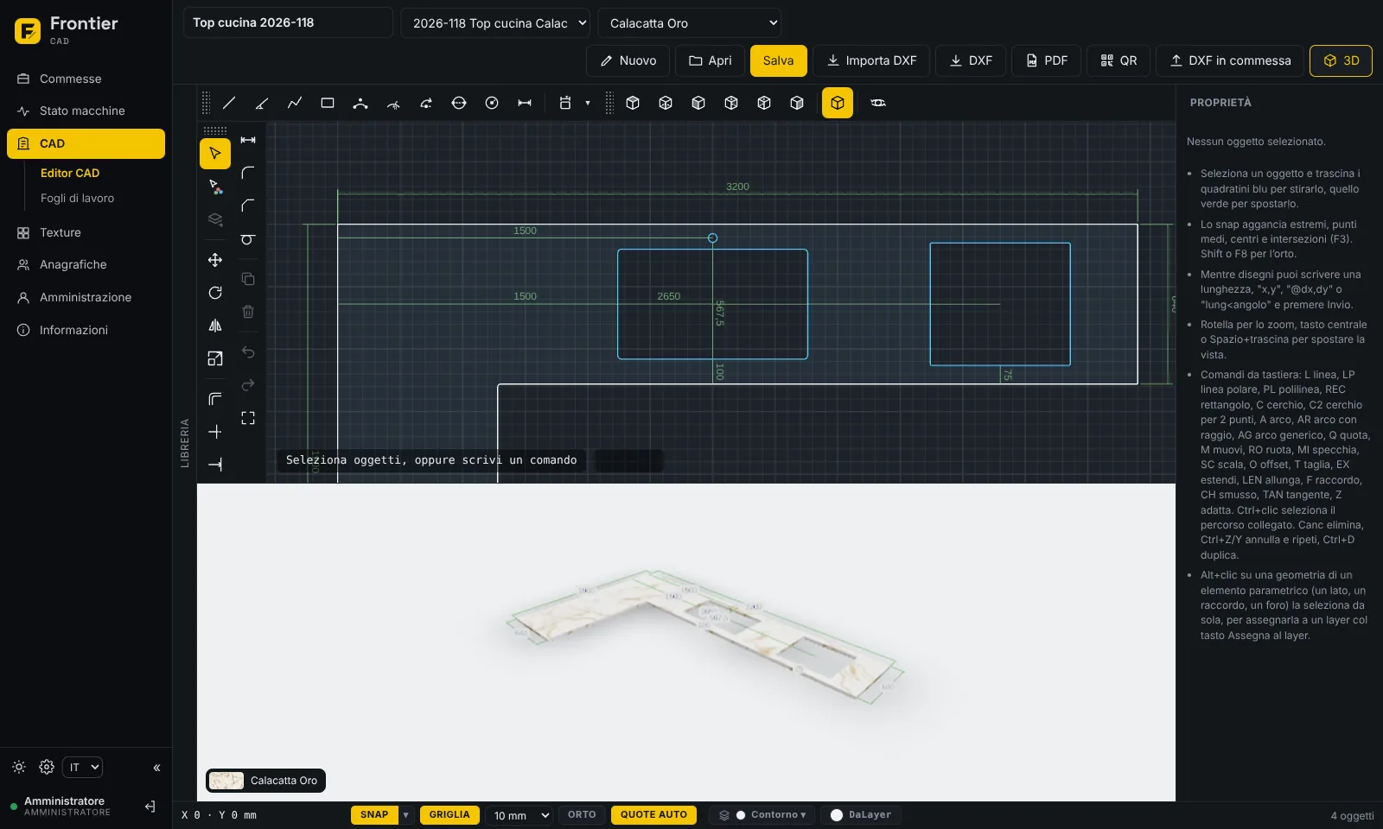Activate the Scale tool
Viewport: 1383px width, 829px height.
pyautogui.click(x=215, y=358)
